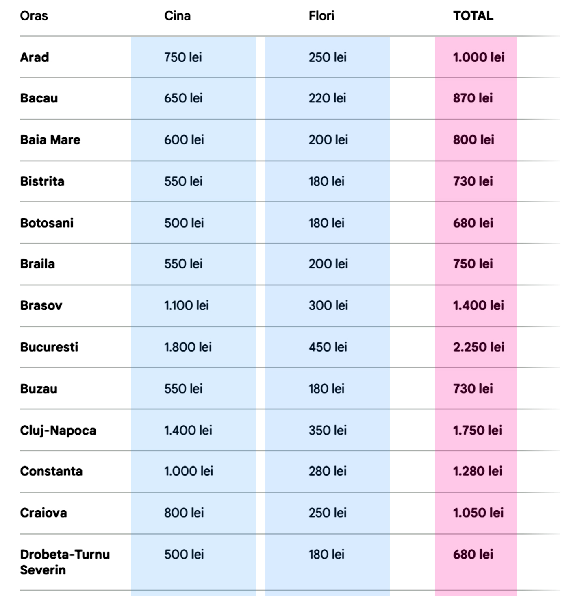569x596 pixels.
Task: Click the Craiova total 1.050 lei
Action: tap(478, 513)
